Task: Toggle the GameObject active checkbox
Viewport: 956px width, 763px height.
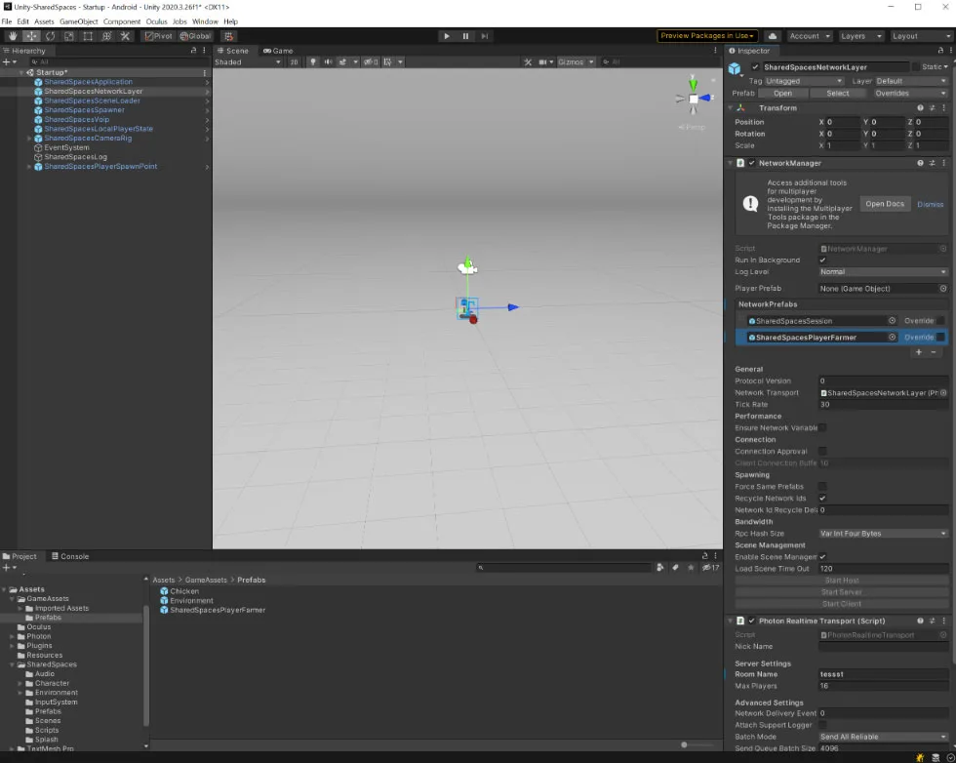Action: click(755, 67)
